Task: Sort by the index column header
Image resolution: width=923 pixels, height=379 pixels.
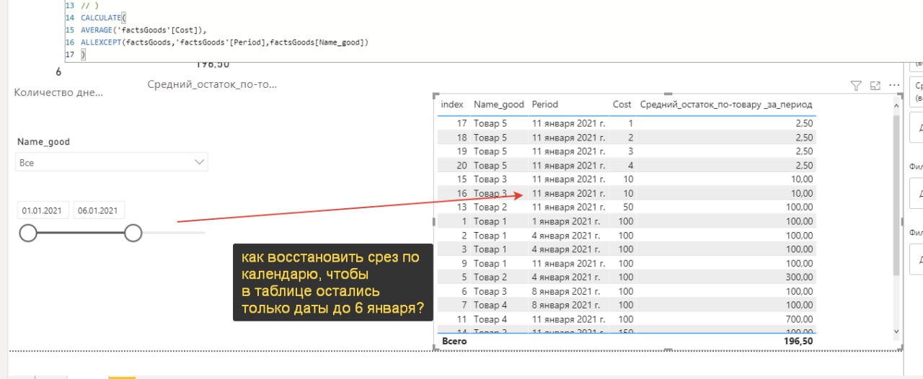Action: [452, 104]
